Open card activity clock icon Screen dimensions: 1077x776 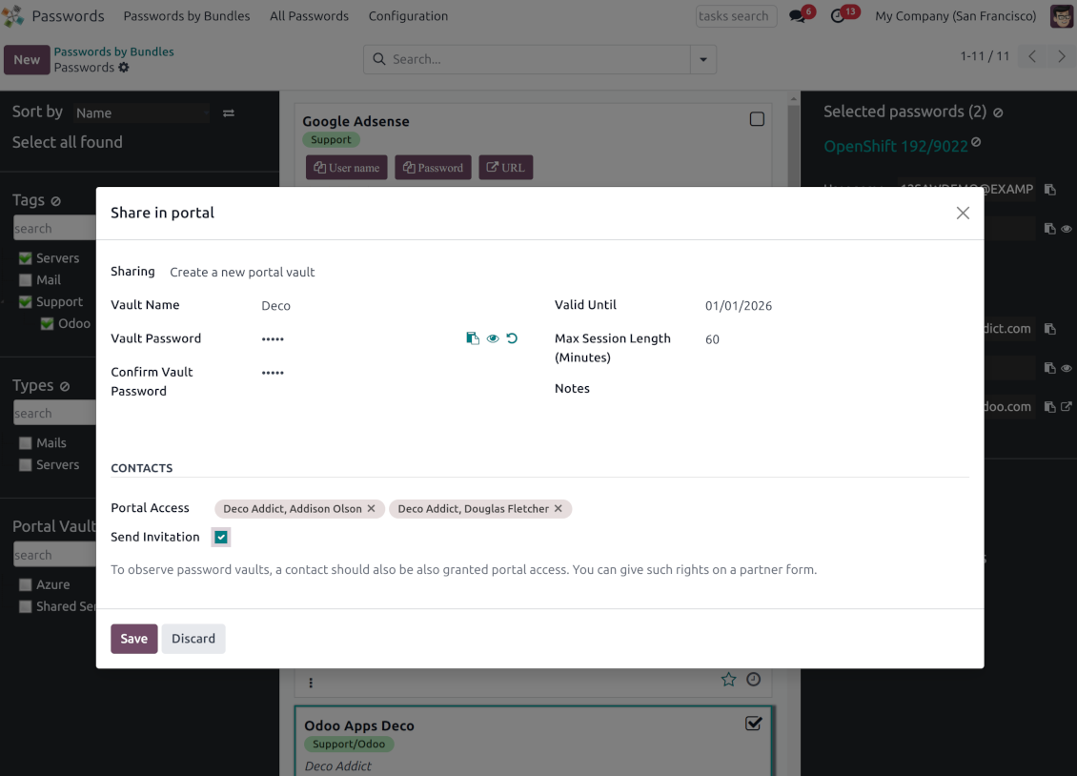coord(754,680)
